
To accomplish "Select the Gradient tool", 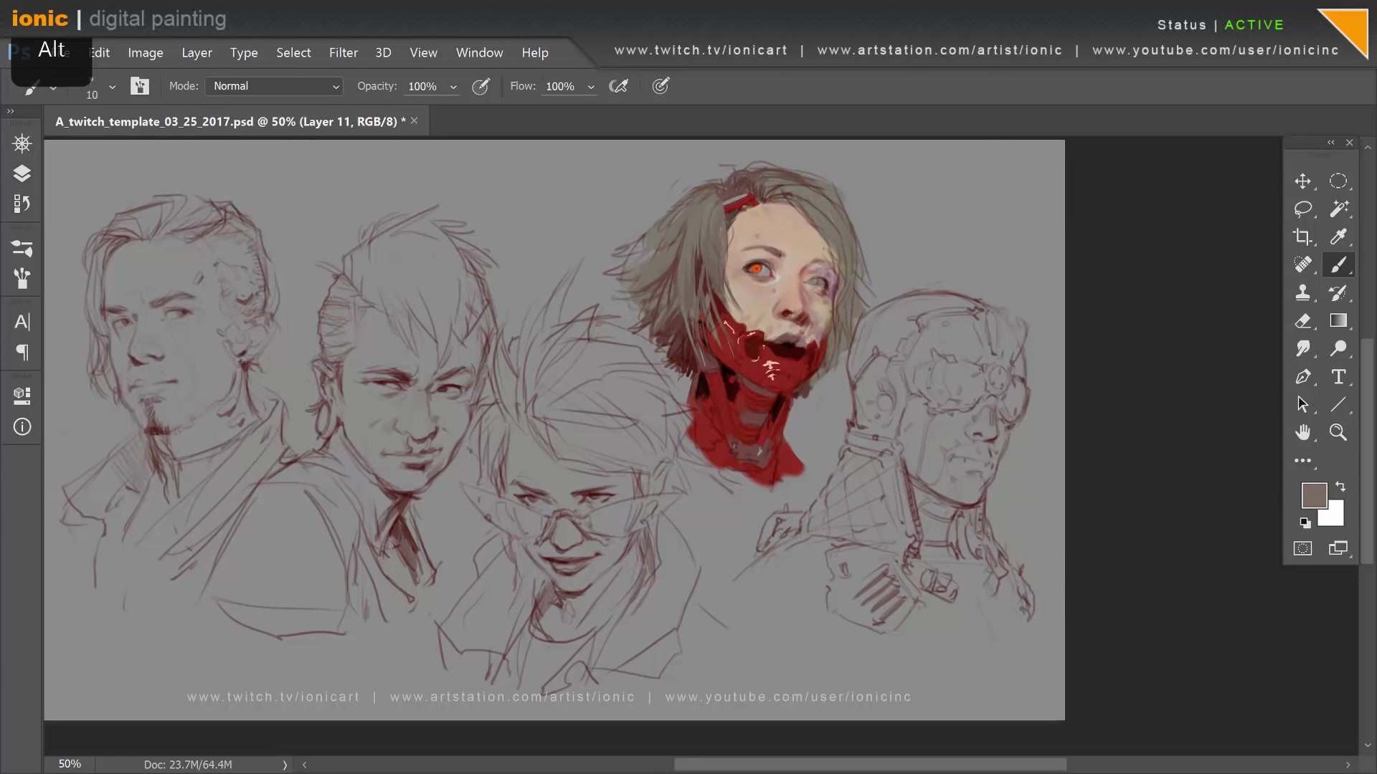I will coord(1338,320).
